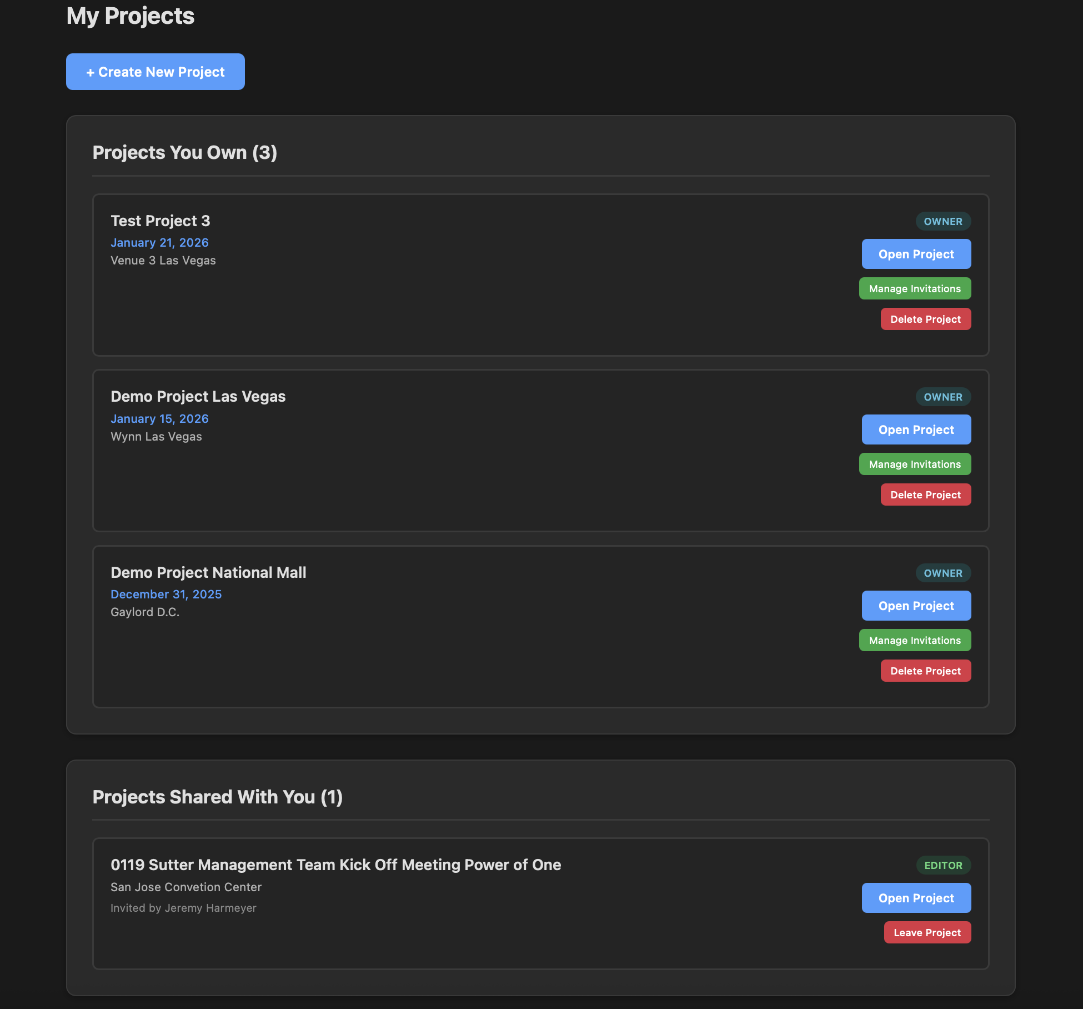This screenshot has height=1009, width=1083.
Task: Open the 0119 Sutter Management project
Action: coord(916,898)
